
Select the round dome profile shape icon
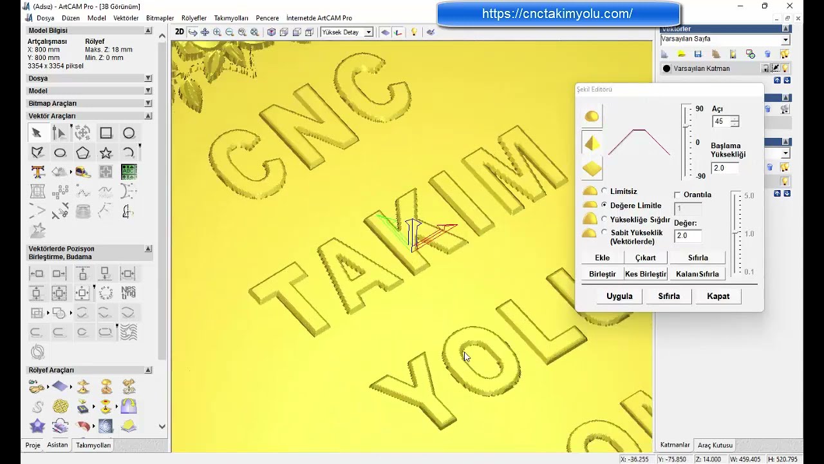click(592, 117)
